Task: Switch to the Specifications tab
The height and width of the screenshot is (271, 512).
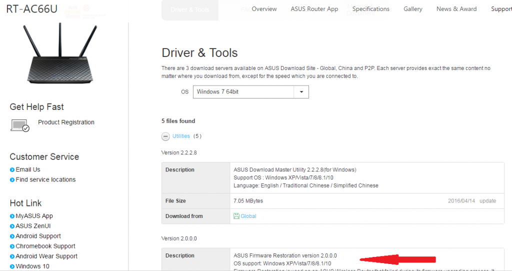Action: pyautogui.click(x=371, y=9)
